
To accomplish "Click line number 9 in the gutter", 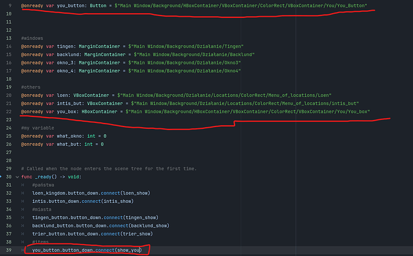I will [x=10, y=5].
